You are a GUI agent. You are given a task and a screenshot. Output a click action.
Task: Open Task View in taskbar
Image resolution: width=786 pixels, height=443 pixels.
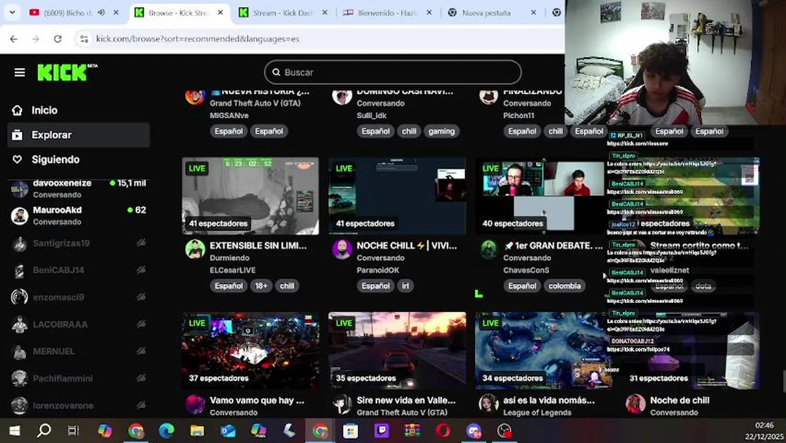pyautogui.click(x=73, y=431)
